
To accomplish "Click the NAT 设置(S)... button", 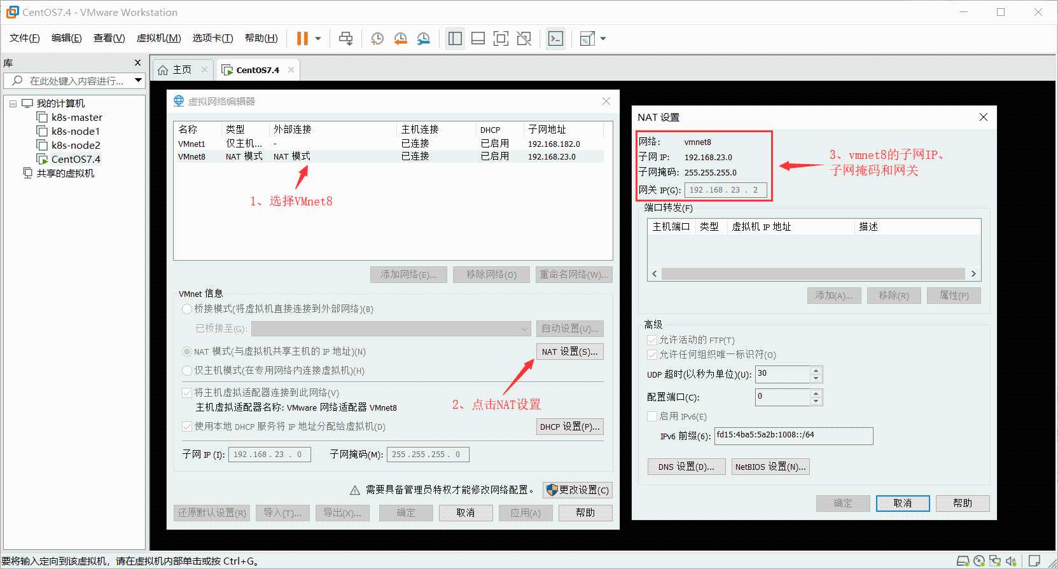I will (570, 352).
